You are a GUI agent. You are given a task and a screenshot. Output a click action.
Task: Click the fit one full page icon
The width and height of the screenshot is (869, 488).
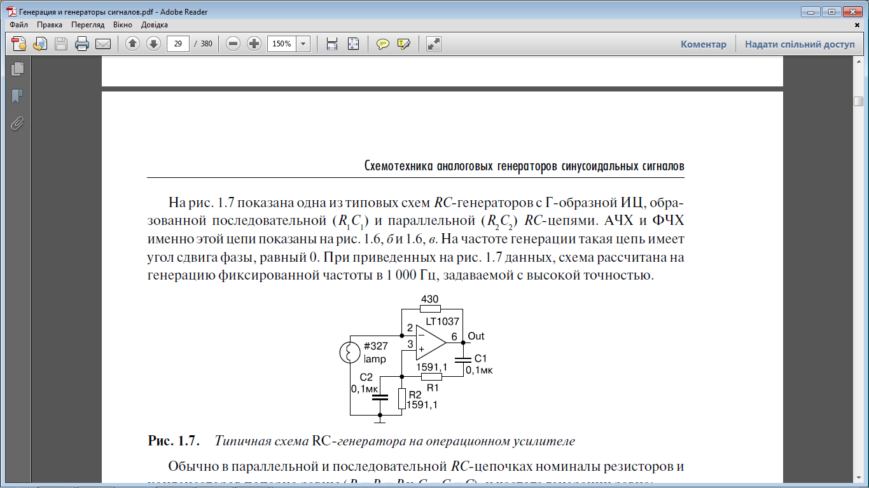(353, 44)
